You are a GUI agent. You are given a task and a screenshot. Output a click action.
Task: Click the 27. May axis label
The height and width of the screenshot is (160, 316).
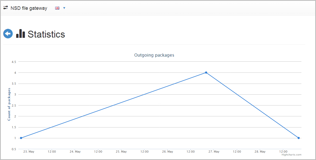tap(214, 152)
